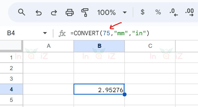Select row 5 header

[x=11, y=100]
